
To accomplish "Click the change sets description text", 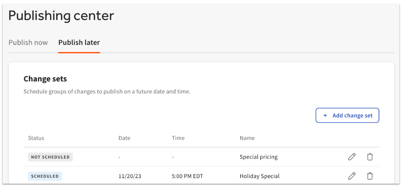I will pos(107,92).
